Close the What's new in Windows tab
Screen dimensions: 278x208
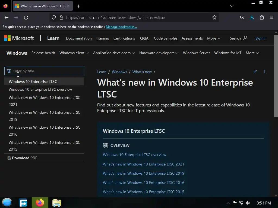(68, 6)
